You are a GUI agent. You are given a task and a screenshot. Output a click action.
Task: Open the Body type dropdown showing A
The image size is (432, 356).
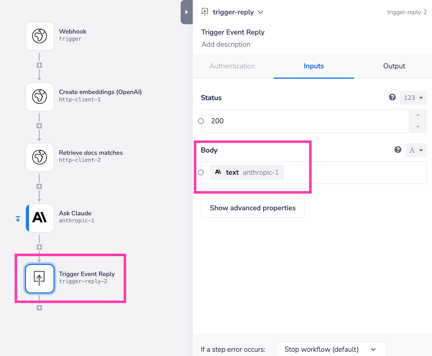[416, 150]
